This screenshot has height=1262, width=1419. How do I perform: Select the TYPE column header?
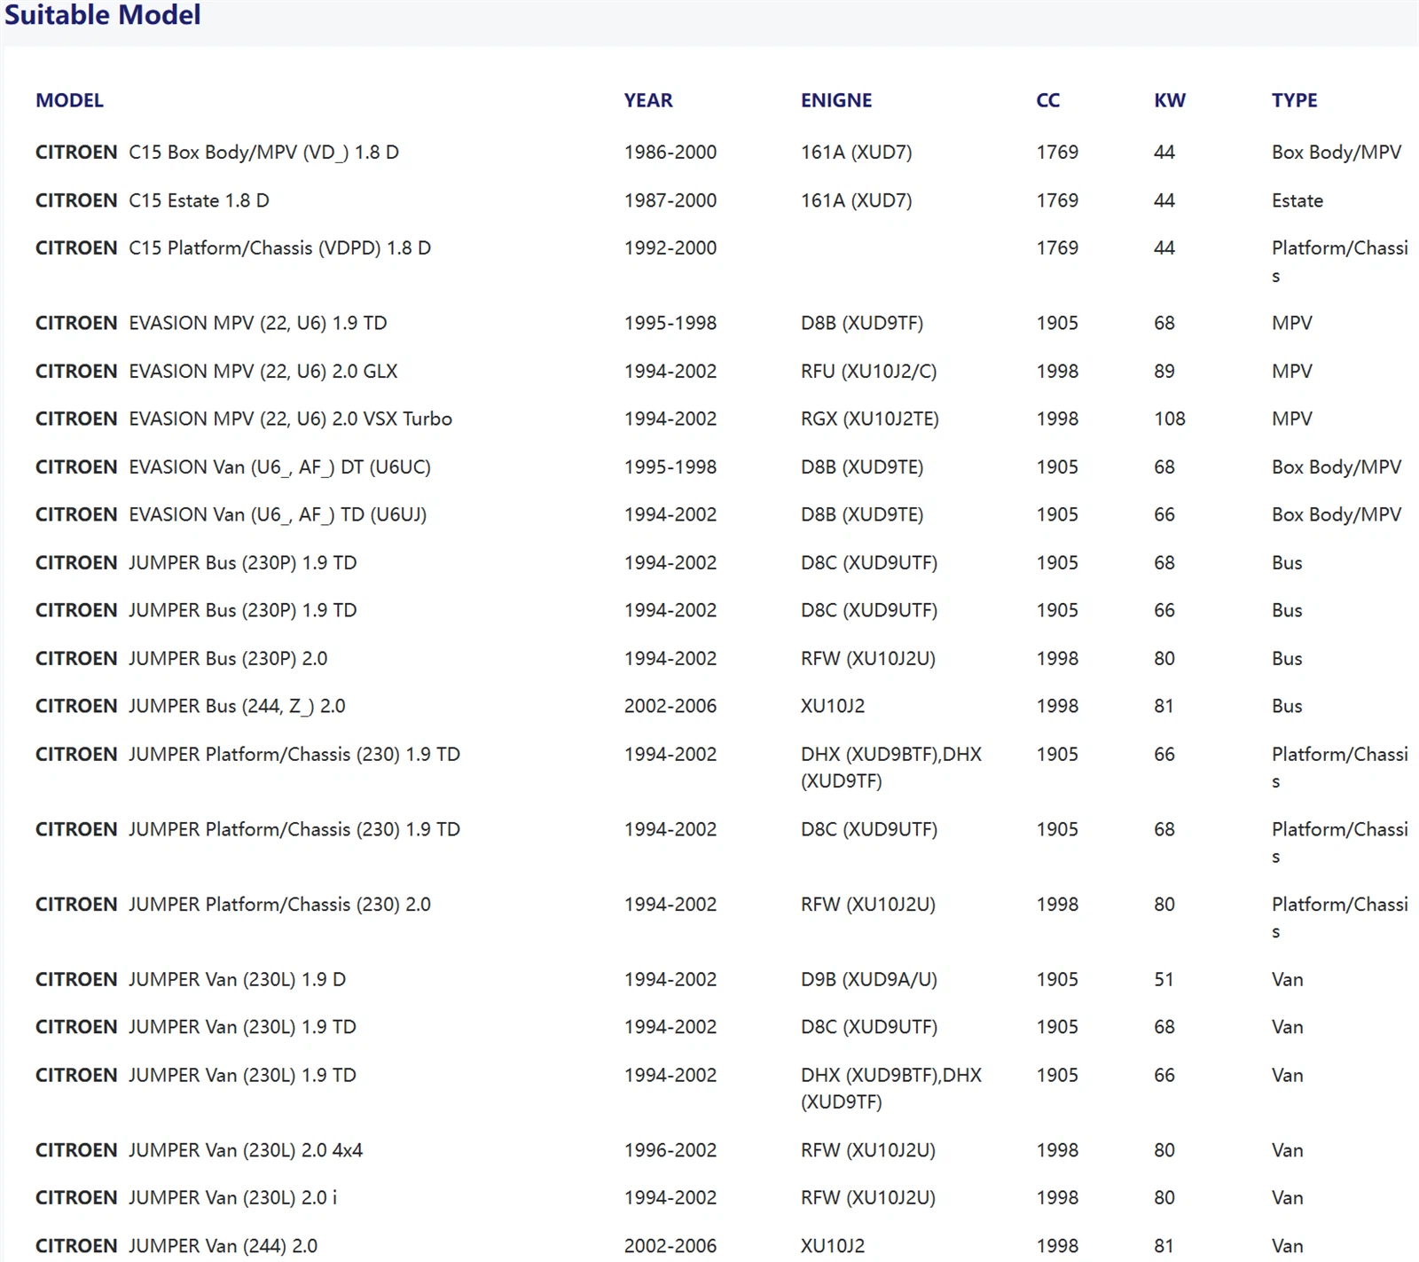point(1294,100)
